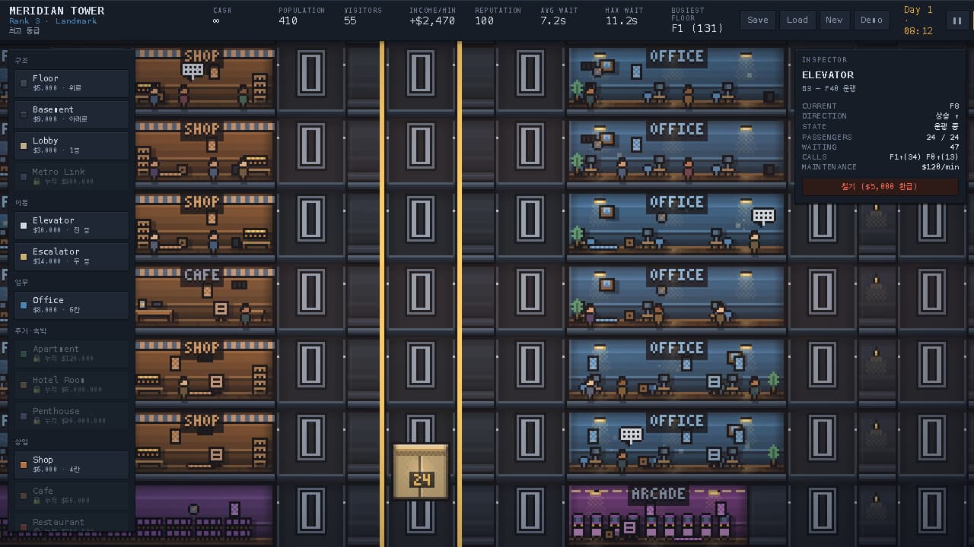This screenshot has width=974, height=547.
Task: Click the CALLS value F1↑(34) F0↑(13)
Action: [x=924, y=157]
